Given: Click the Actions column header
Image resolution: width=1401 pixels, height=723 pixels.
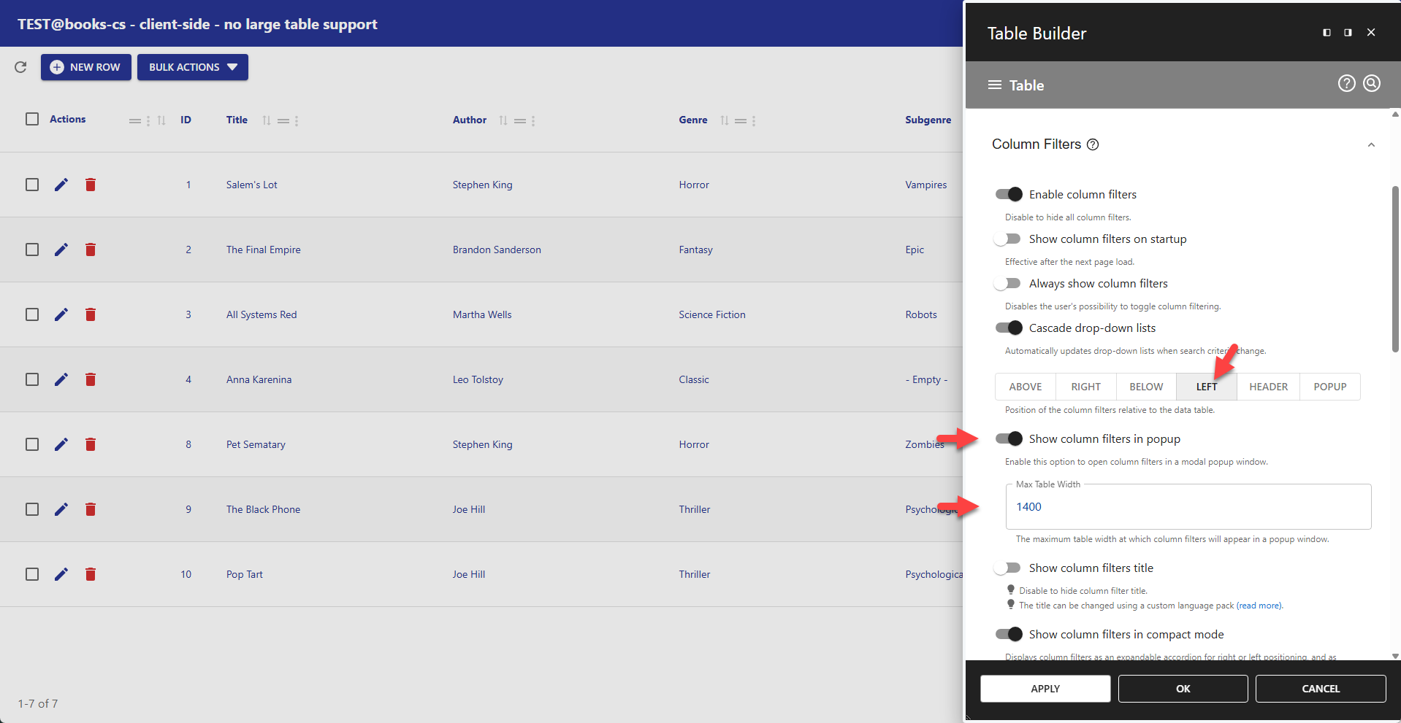Looking at the screenshot, I should [x=67, y=119].
